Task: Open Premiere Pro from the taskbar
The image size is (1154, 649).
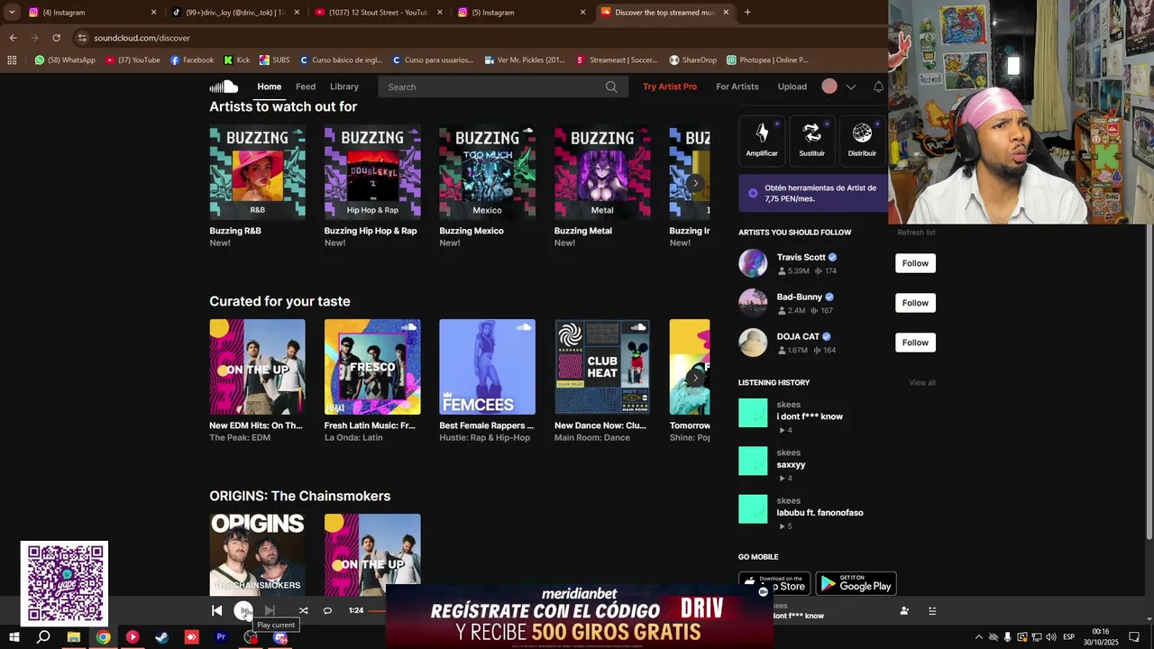Action: [x=221, y=637]
